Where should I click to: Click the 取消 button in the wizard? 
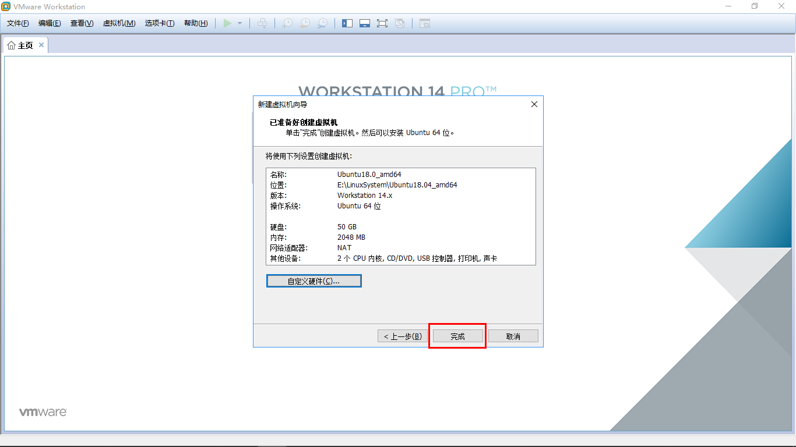(x=513, y=336)
